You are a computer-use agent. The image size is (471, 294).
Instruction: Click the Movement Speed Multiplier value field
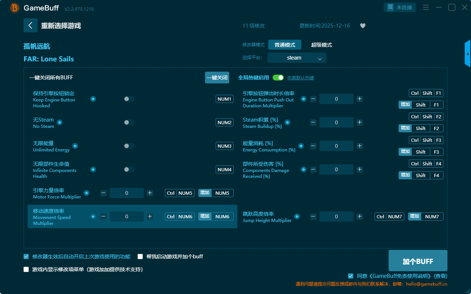[x=127, y=216]
